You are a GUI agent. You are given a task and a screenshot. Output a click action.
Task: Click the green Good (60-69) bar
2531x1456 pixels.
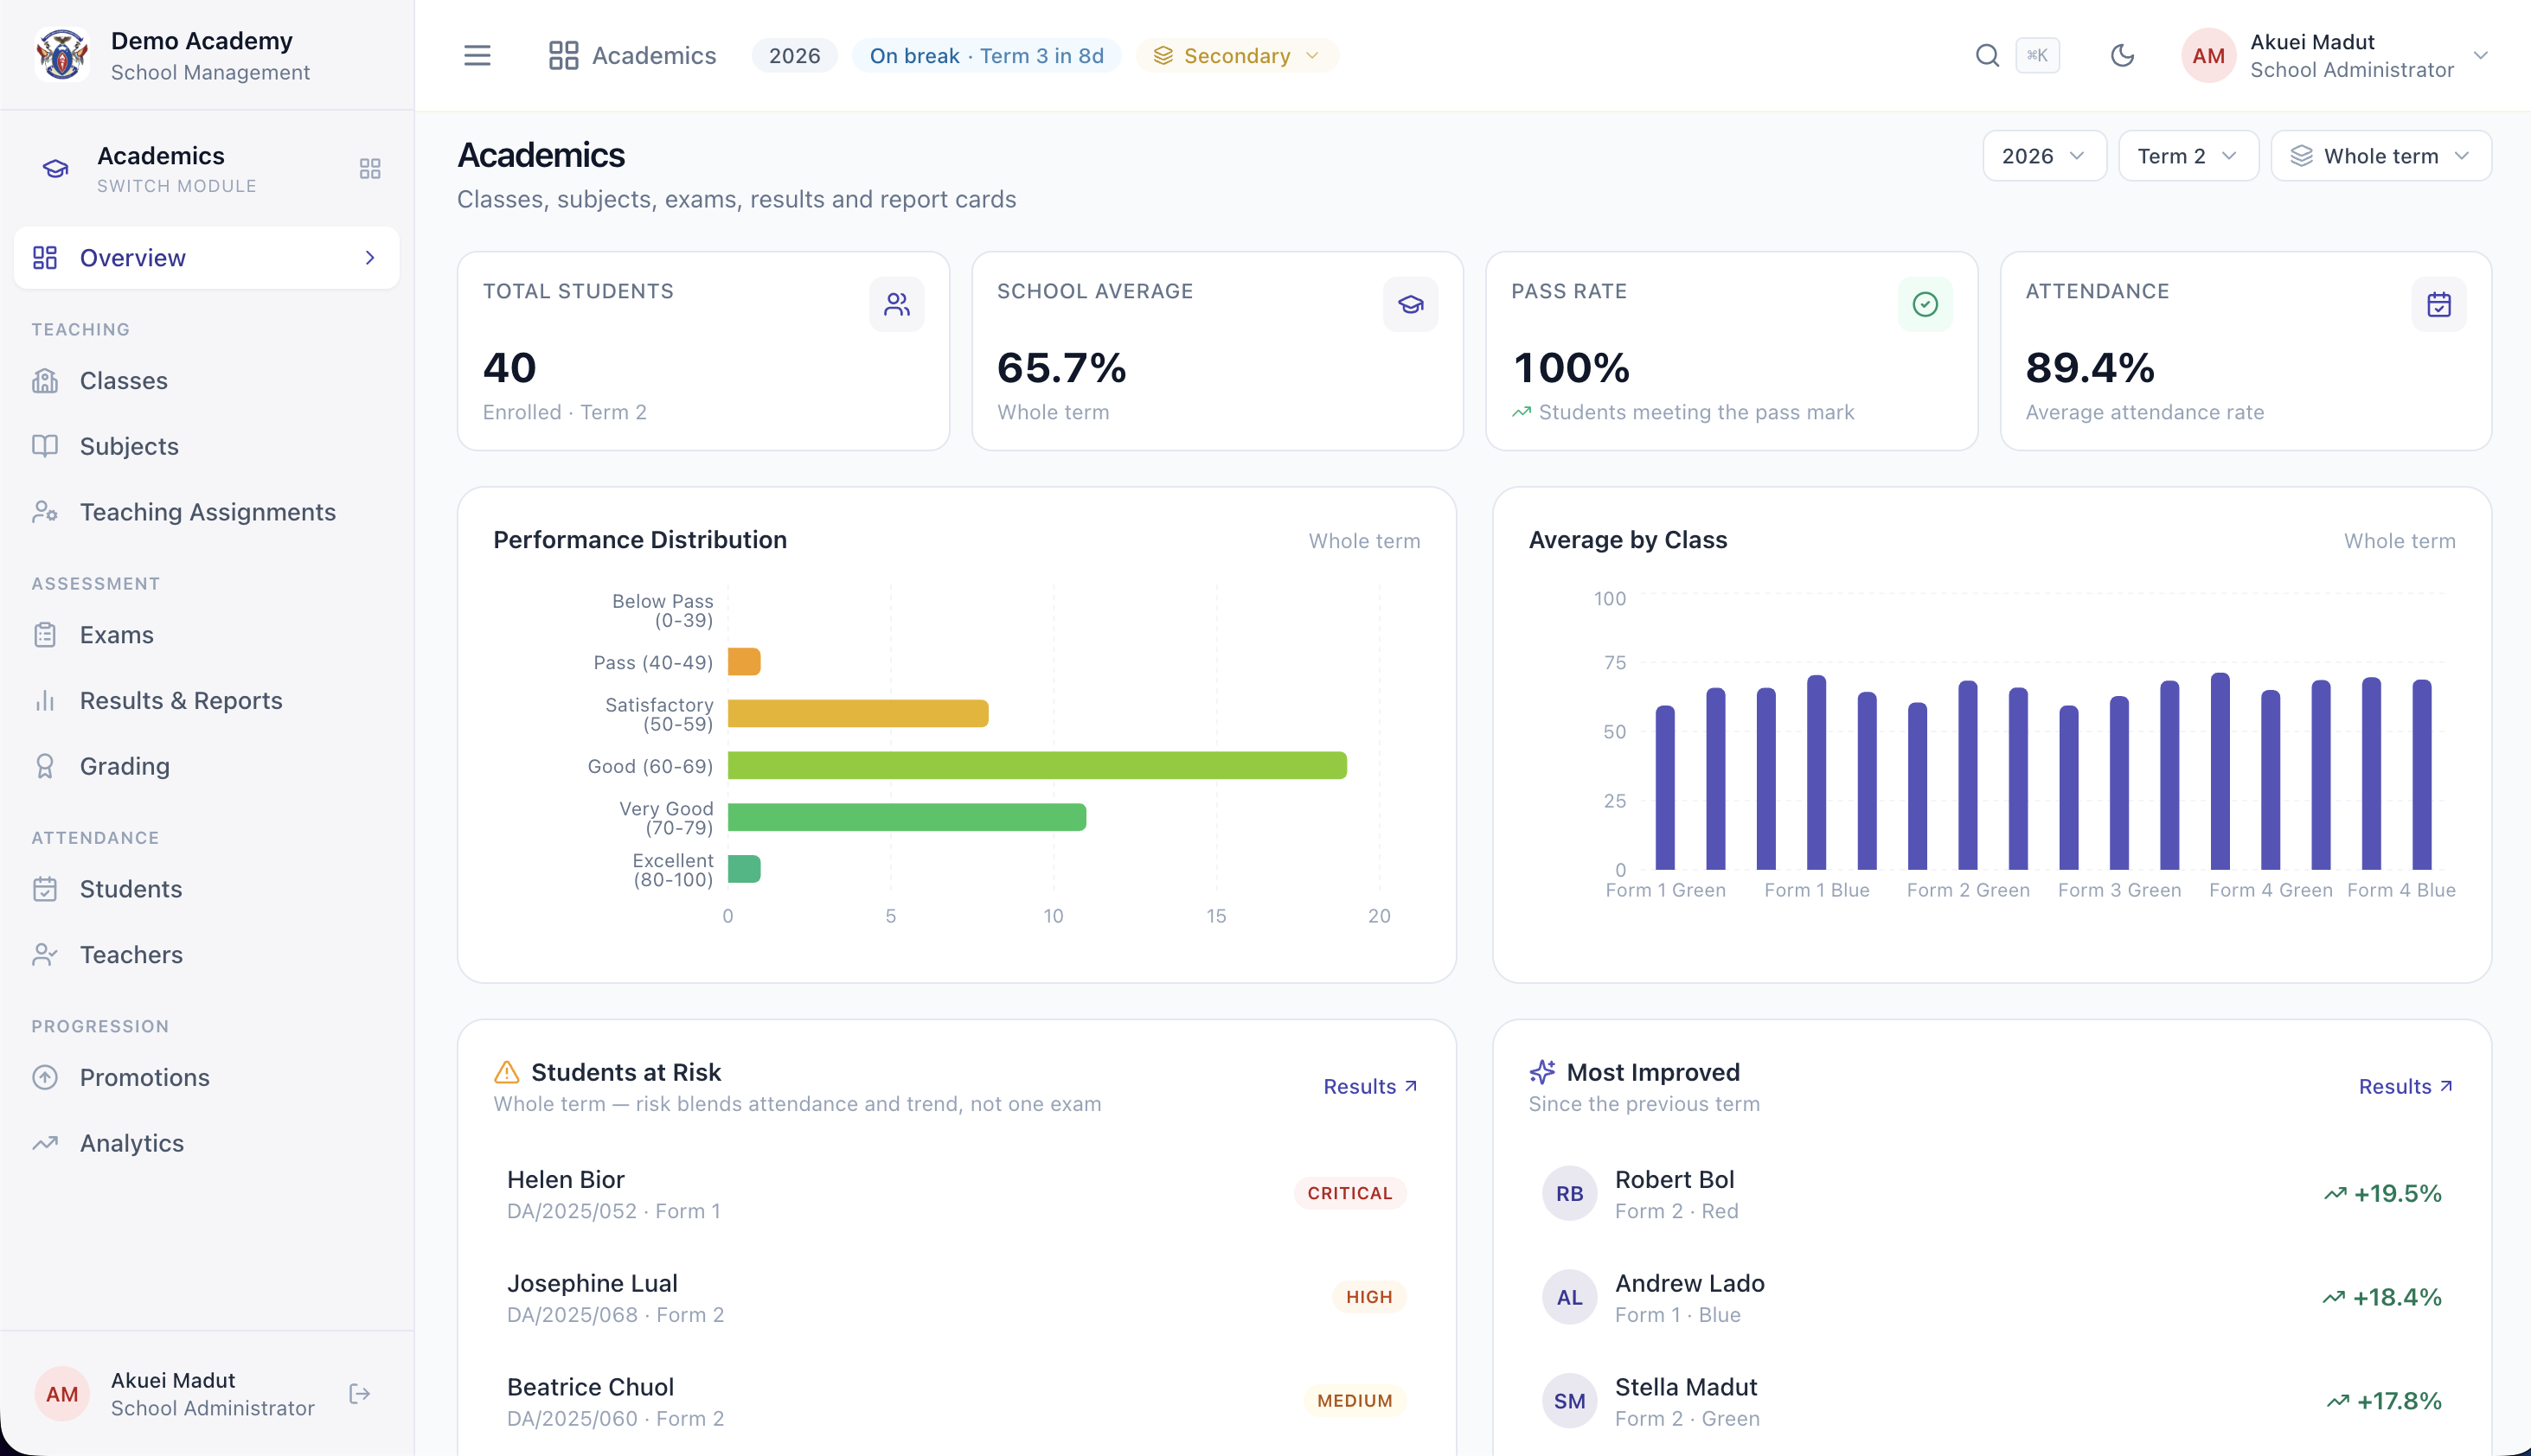coord(1036,765)
